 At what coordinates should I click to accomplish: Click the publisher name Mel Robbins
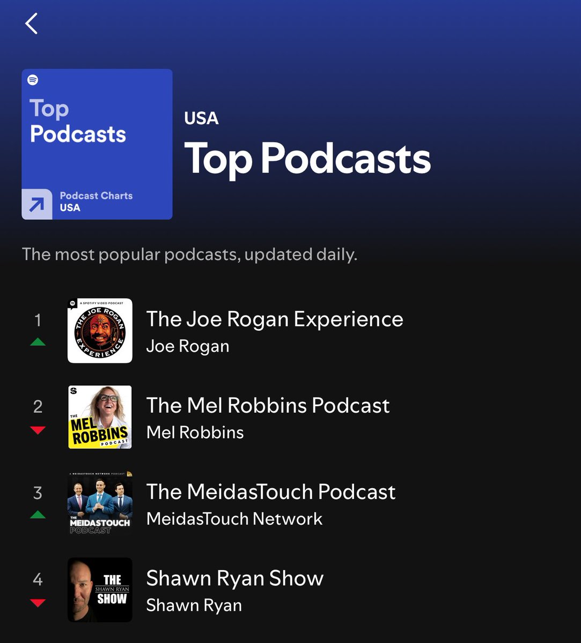(195, 432)
